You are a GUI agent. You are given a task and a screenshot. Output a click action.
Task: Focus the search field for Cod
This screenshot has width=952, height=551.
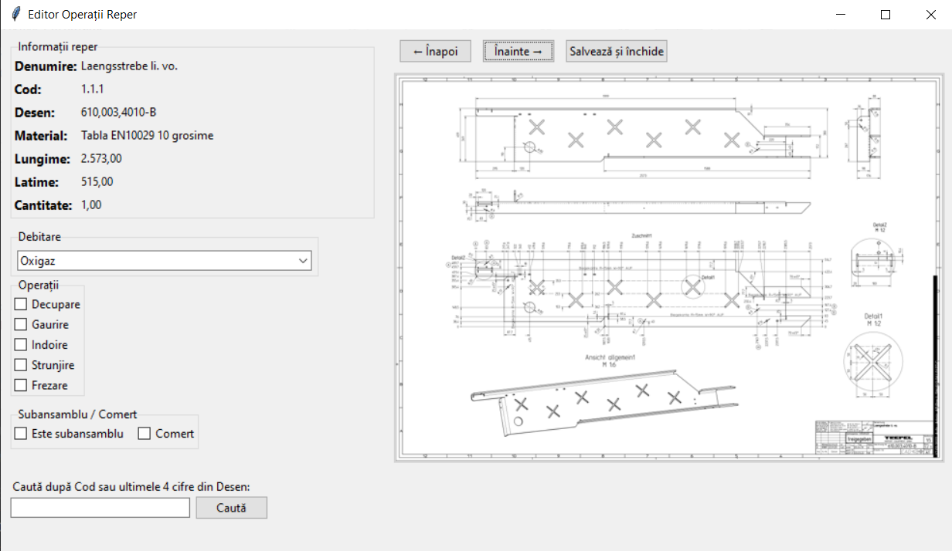[x=100, y=508]
